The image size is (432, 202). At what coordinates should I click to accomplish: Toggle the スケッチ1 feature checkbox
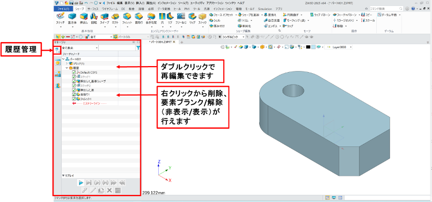[x=74, y=76]
